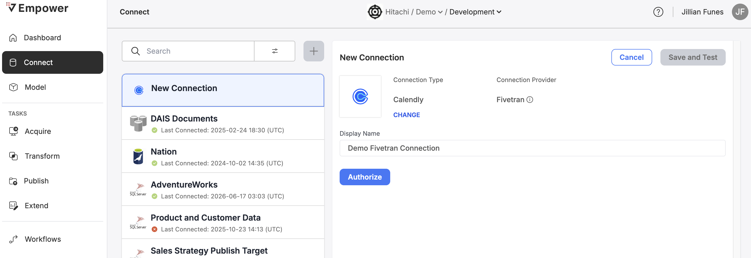Add a new connection with plus button
The image size is (751, 258).
pyautogui.click(x=314, y=51)
